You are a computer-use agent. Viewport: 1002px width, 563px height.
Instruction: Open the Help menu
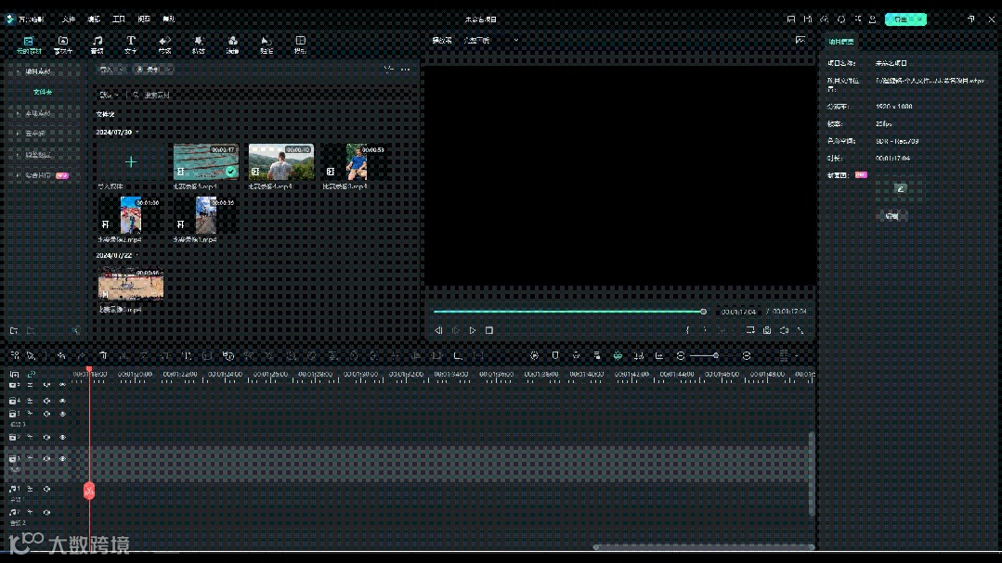[x=169, y=19]
